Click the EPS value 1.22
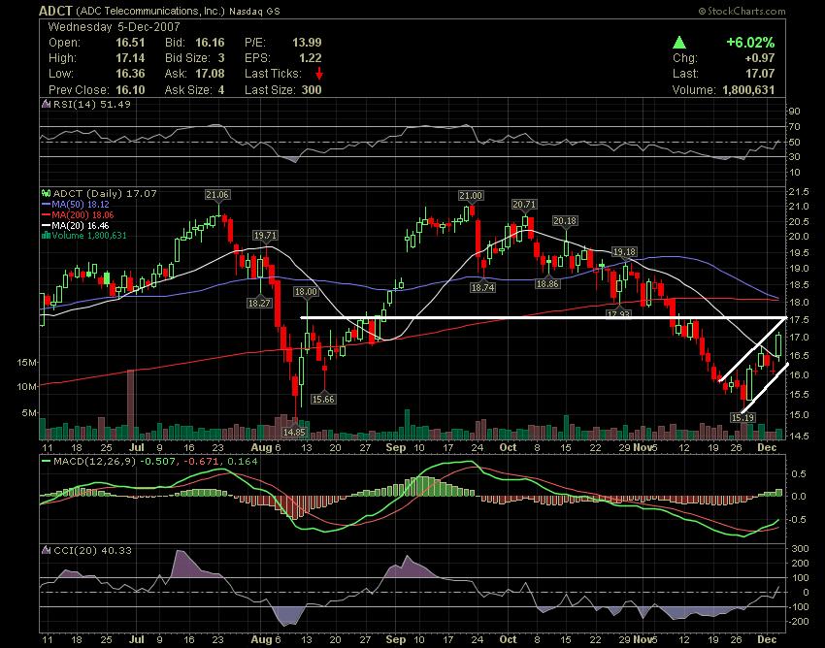The image size is (825, 648). click(310, 58)
